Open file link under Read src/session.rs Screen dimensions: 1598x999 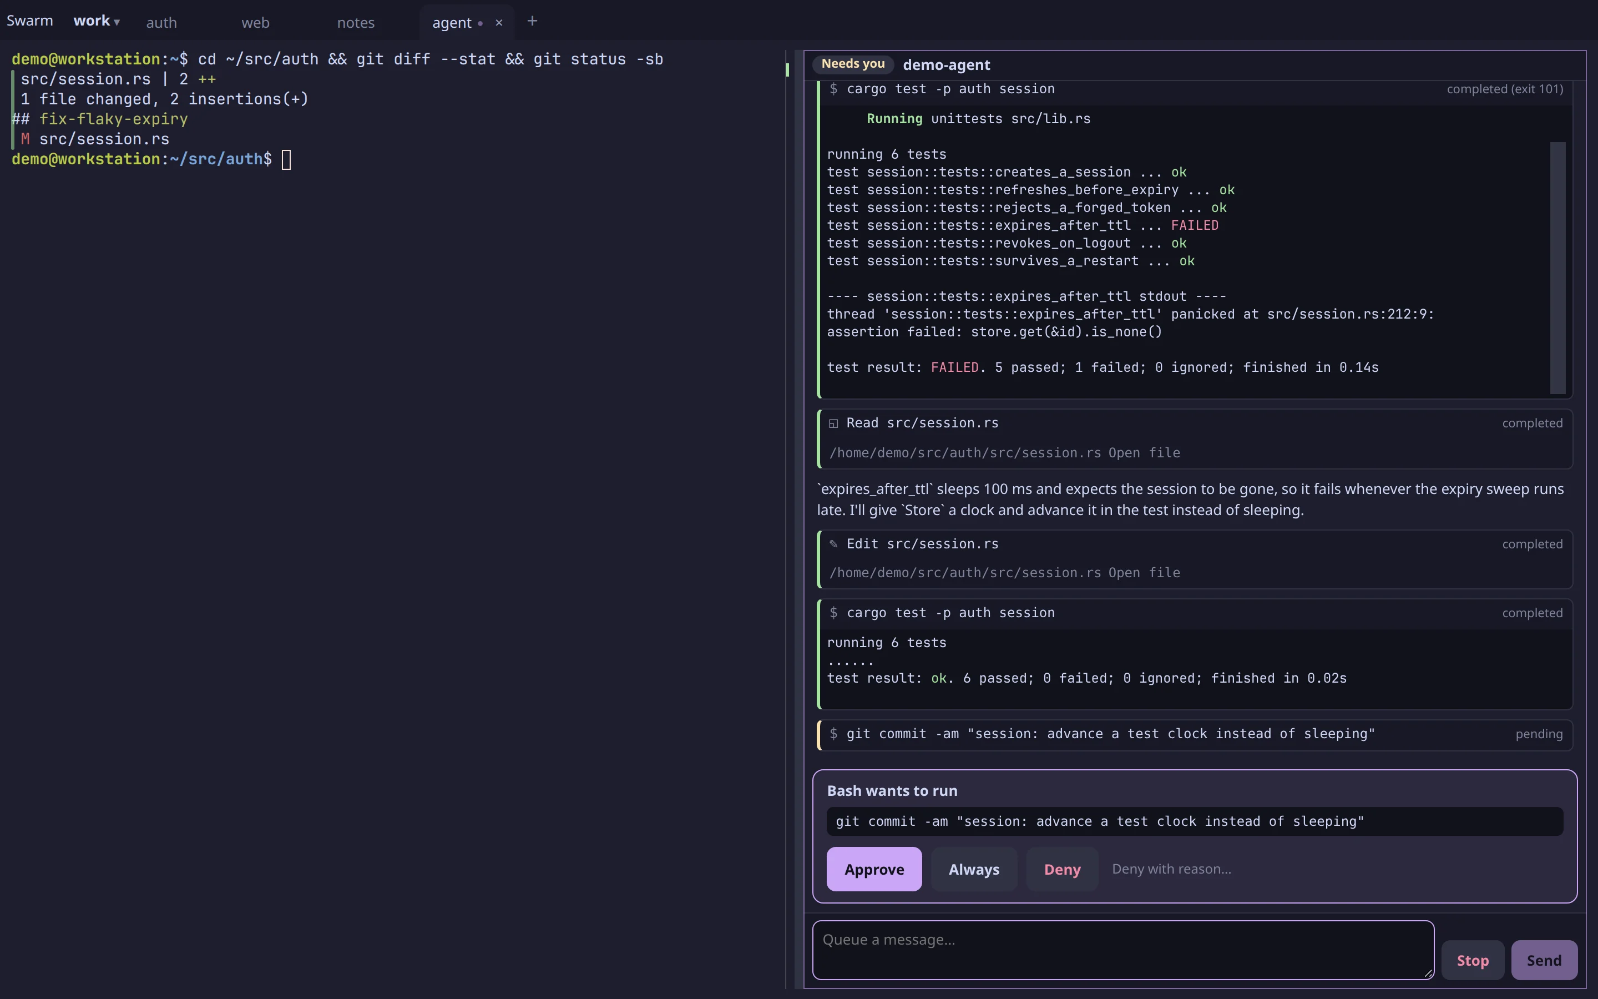point(1144,452)
